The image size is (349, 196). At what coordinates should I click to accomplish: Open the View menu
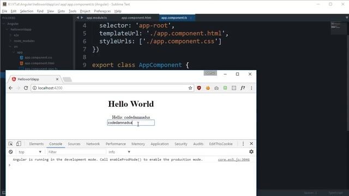coord(51,11)
